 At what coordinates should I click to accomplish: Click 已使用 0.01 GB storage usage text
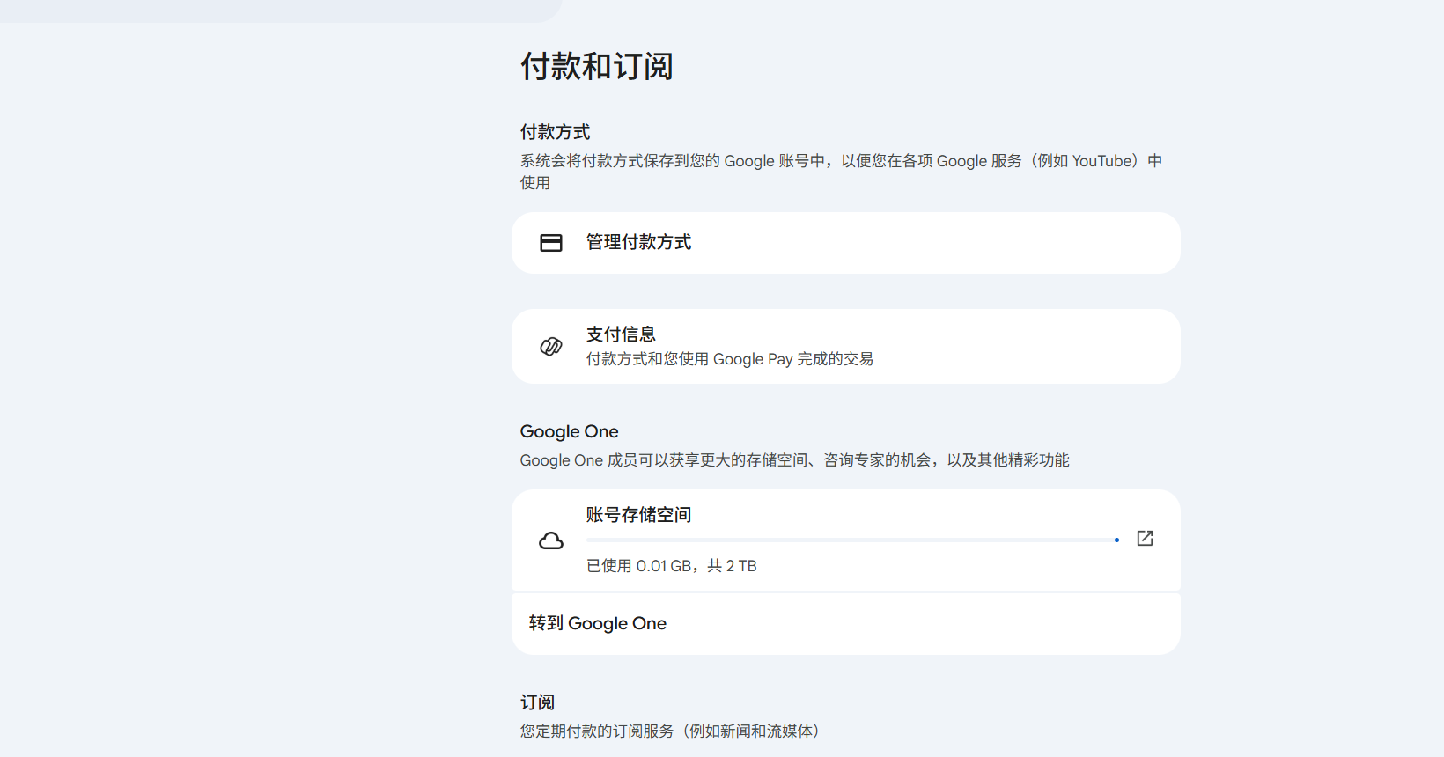[671, 566]
